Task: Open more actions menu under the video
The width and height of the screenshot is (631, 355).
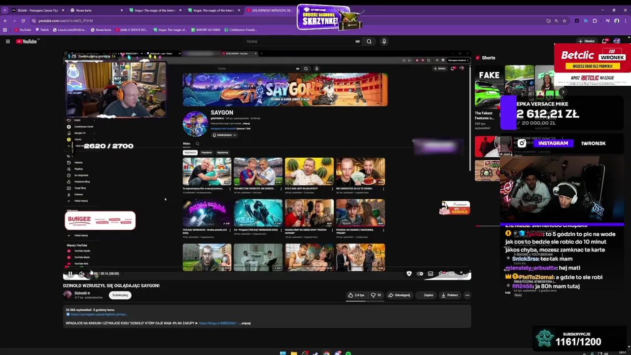Action: [467, 295]
